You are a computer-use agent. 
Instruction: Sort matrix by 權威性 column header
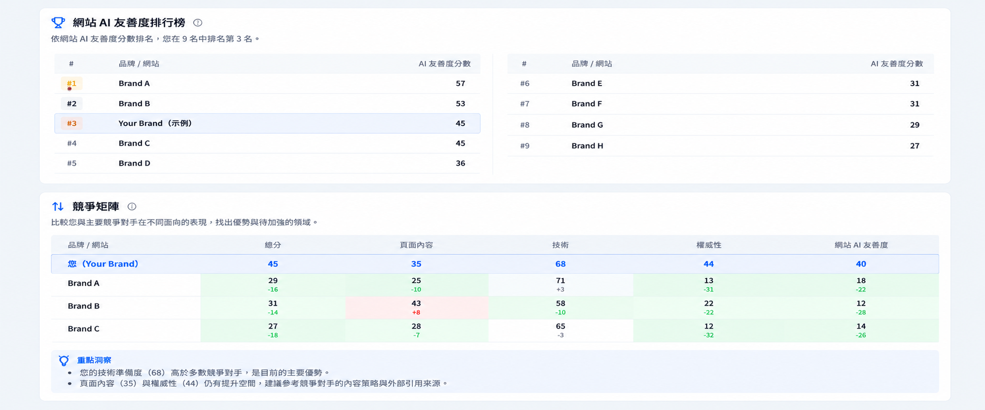click(x=709, y=245)
